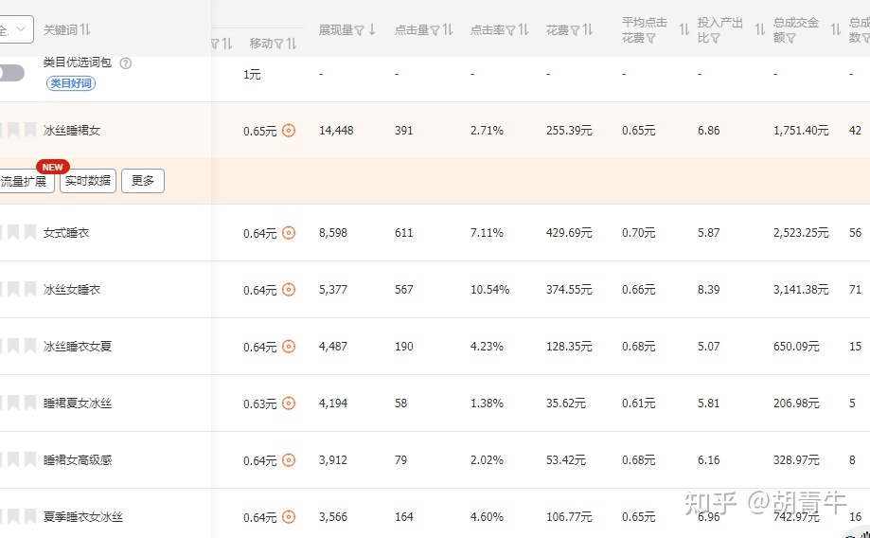Image resolution: width=870 pixels, height=538 pixels.
Task: Select keyword 睡裙女高级感
Action: click(x=77, y=459)
